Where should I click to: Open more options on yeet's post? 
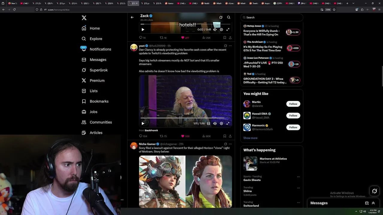coord(230,46)
